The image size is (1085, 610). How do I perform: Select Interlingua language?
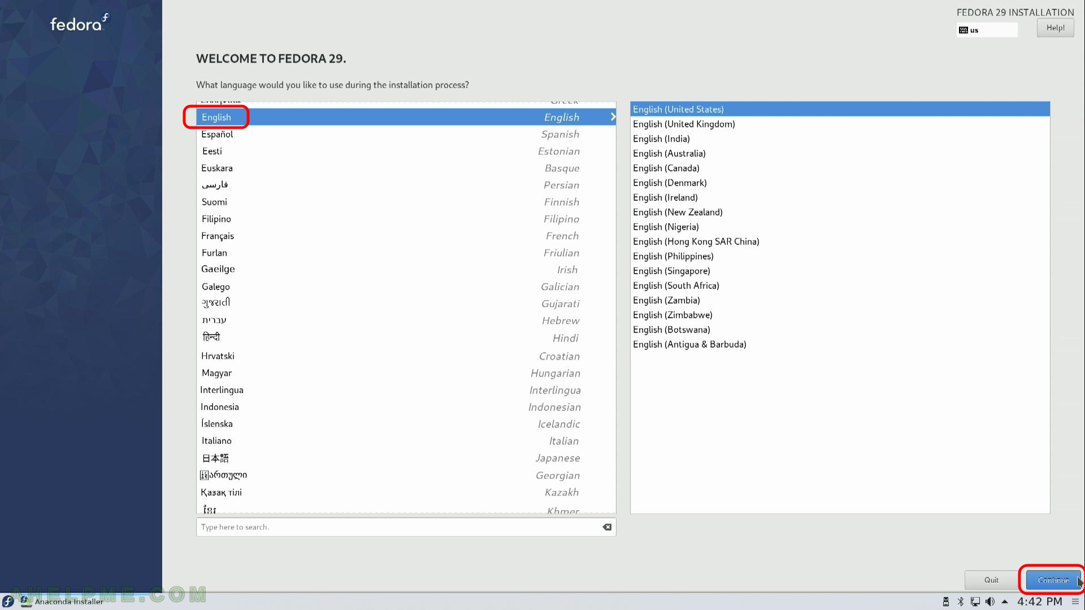406,390
